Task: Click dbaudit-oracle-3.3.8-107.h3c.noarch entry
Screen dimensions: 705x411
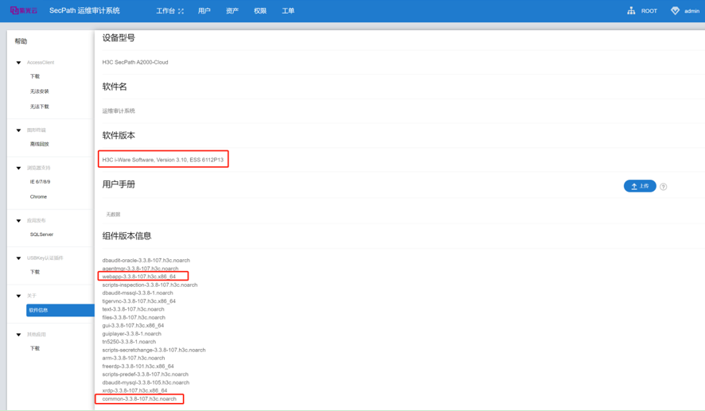Action: [146, 261]
